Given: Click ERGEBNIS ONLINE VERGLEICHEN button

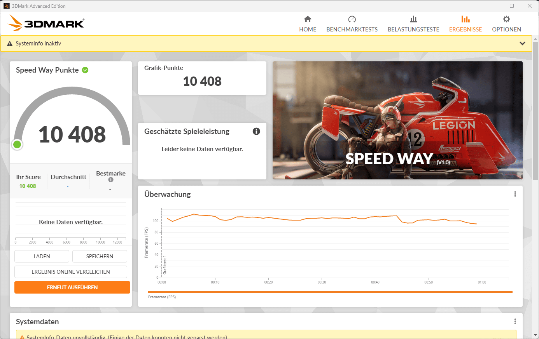Looking at the screenshot, I should coord(71,272).
